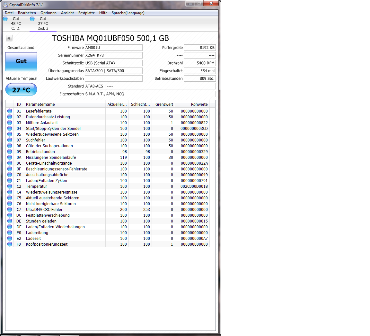Click the Schnittstelle field USB (Serial ATA)

(x=113, y=63)
